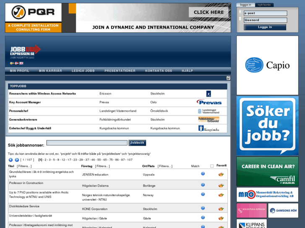
Task: Focus the lösenord password field
Action: (x=265, y=20)
